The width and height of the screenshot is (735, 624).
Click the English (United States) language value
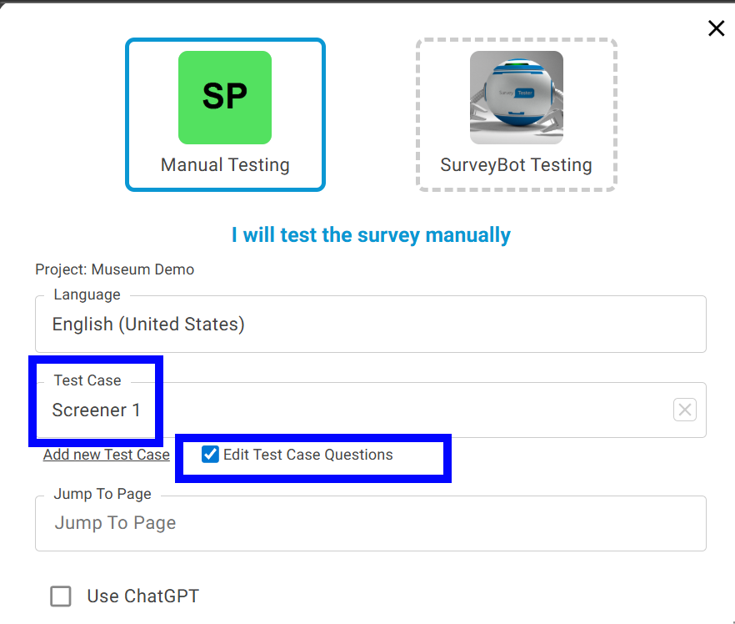coord(148,324)
